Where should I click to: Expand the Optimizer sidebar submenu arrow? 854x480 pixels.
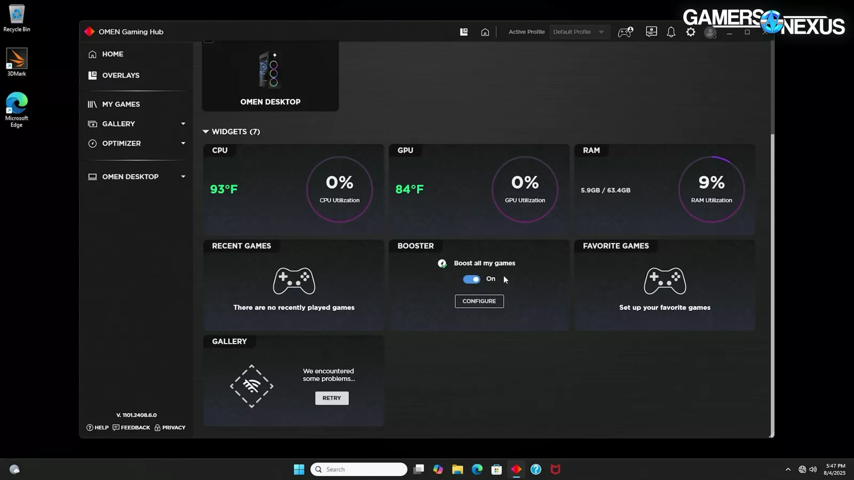(x=183, y=143)
